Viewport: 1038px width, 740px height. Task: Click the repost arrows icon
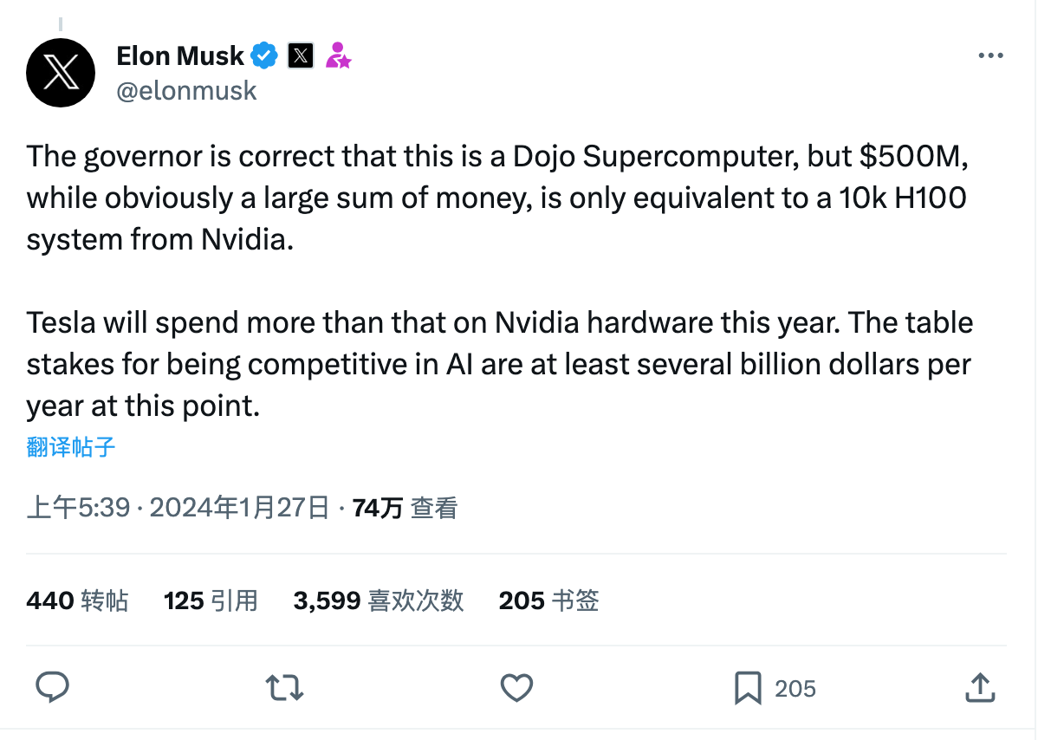284,688
